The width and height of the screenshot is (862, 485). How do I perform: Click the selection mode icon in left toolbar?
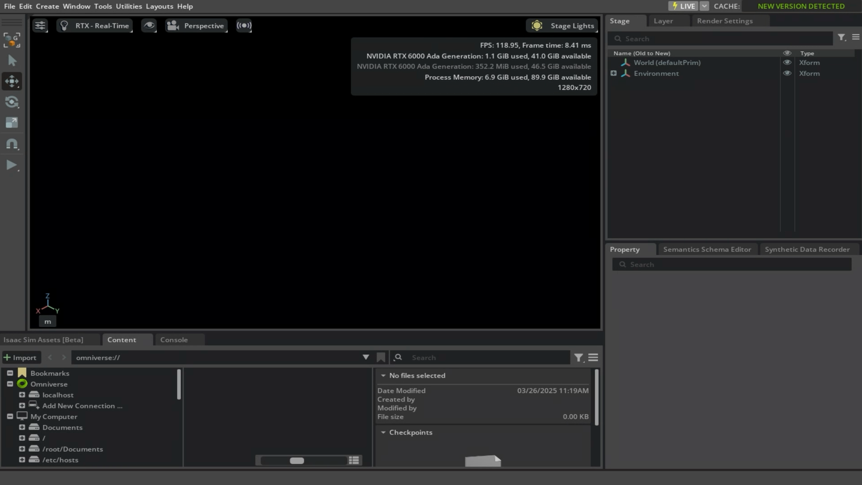click(12, 40)
